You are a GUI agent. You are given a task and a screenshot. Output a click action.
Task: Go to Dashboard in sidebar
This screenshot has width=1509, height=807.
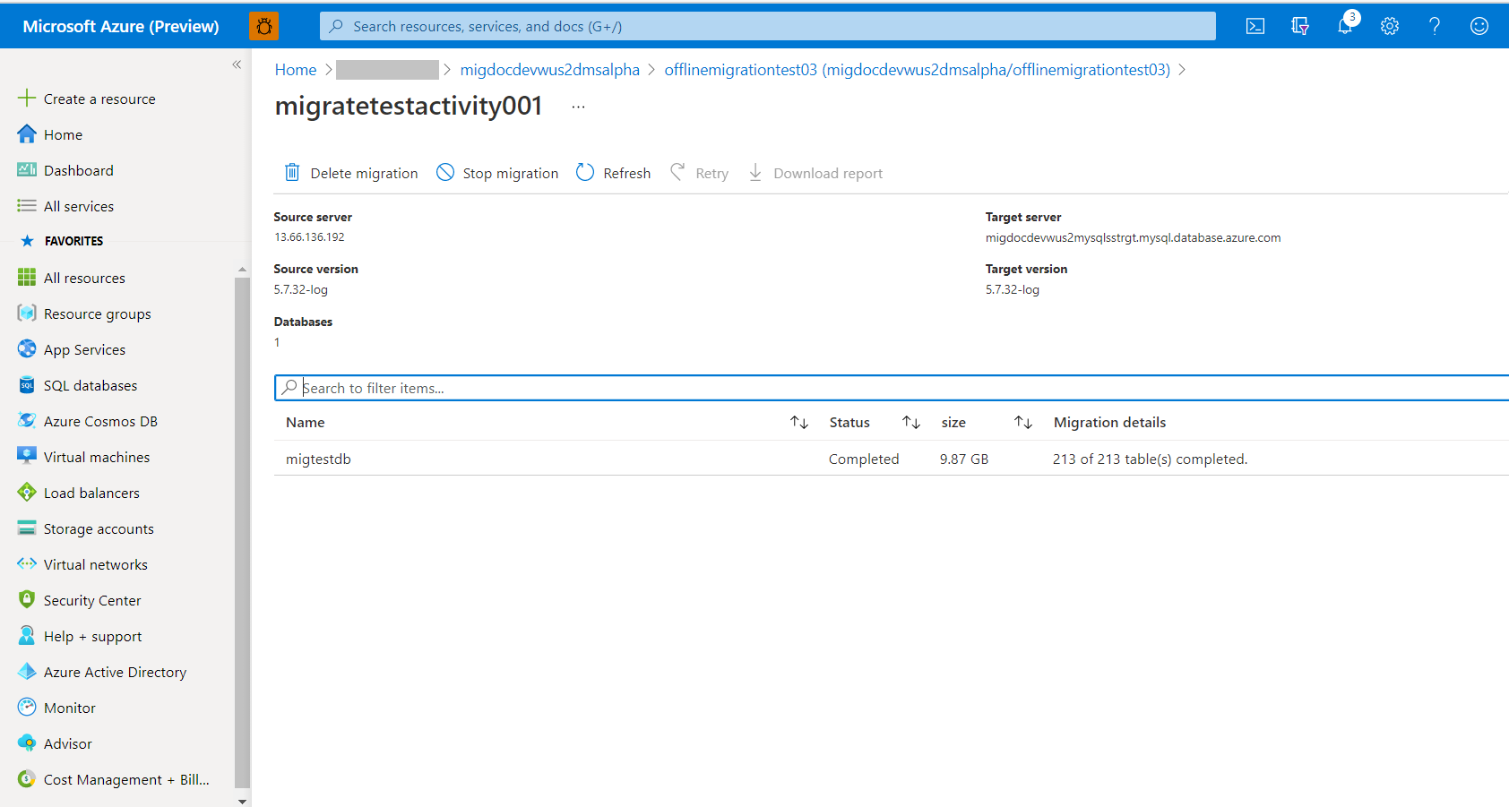pos(79,170)
